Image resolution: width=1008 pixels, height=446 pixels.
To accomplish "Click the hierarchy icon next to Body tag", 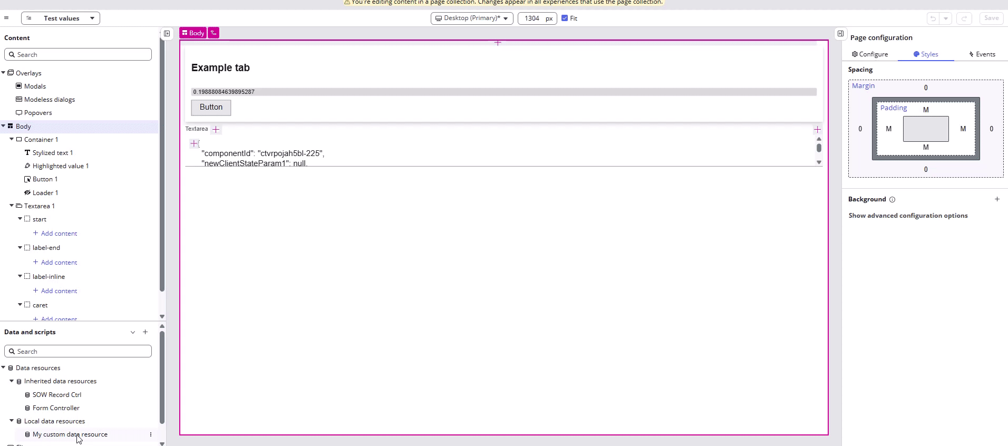I will coord(214,33).
